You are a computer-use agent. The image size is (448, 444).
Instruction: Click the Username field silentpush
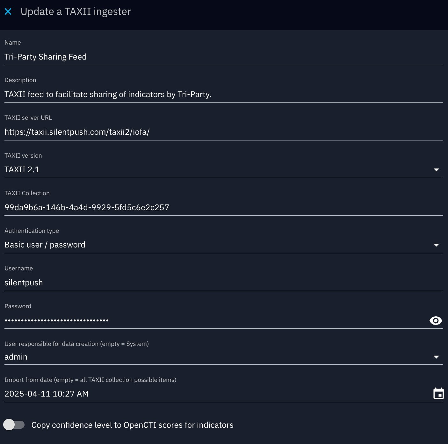[224, 283]
